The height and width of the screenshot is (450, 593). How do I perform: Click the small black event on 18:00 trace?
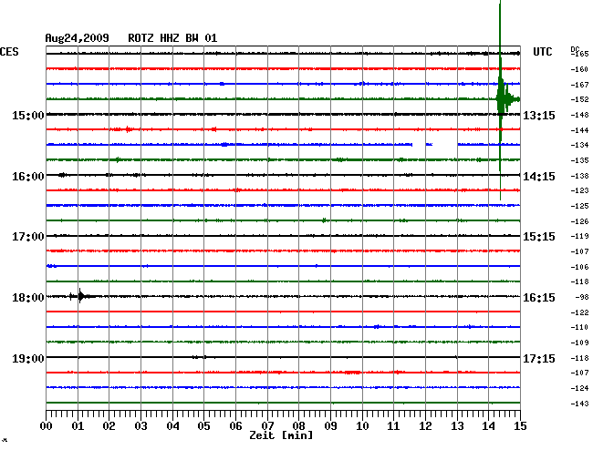[x=80, y=296]
